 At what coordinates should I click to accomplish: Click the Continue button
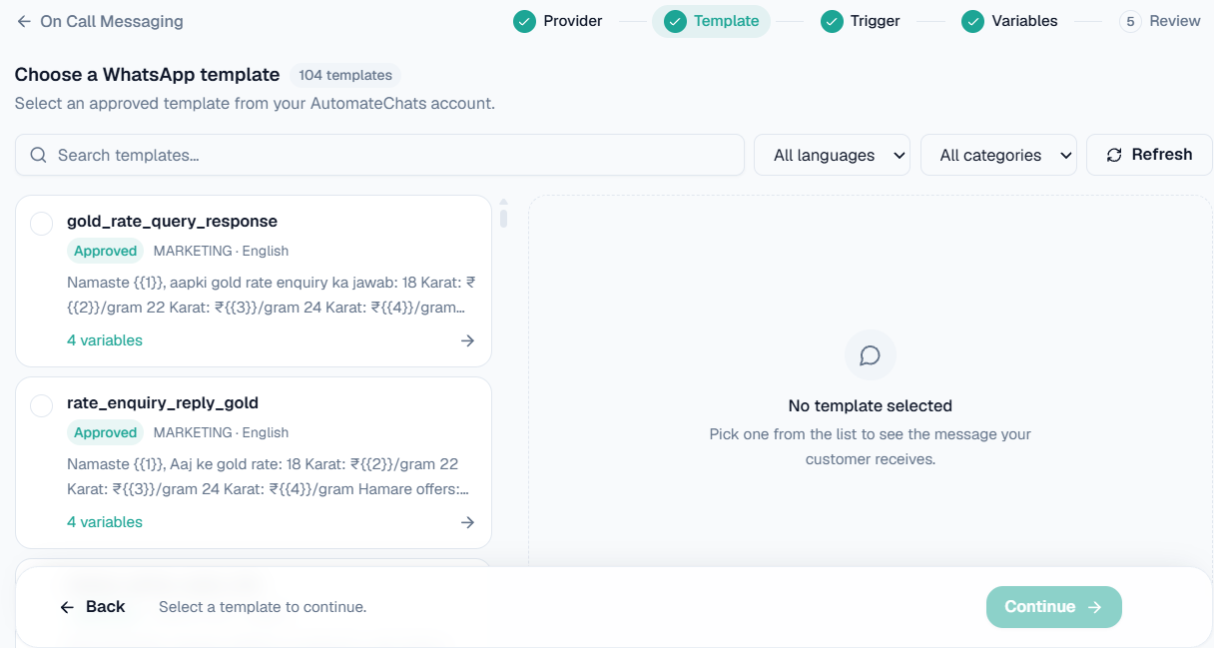pyautogui.click(x=1053, y=607)
